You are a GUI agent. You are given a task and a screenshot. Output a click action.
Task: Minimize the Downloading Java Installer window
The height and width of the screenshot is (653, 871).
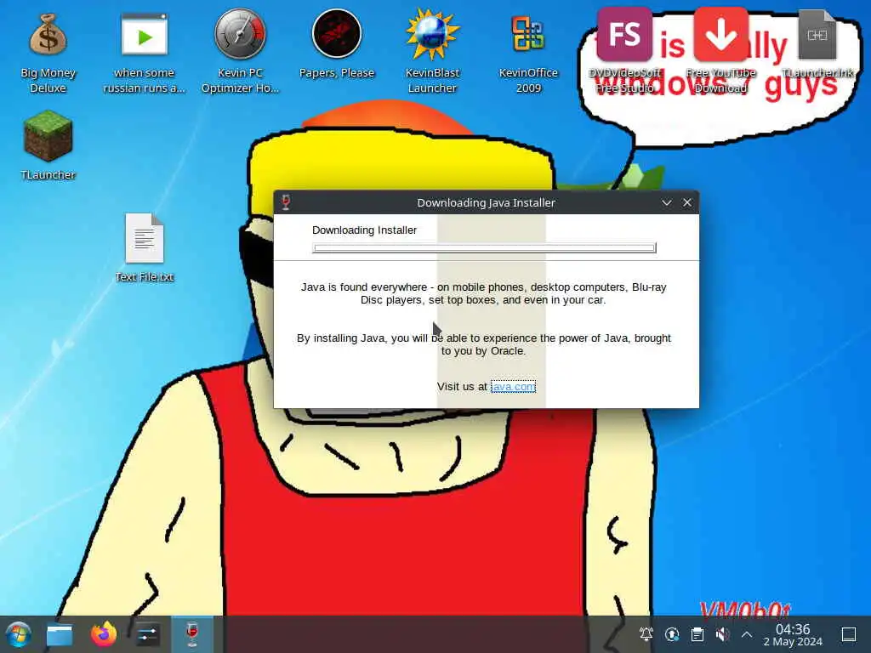667,202
